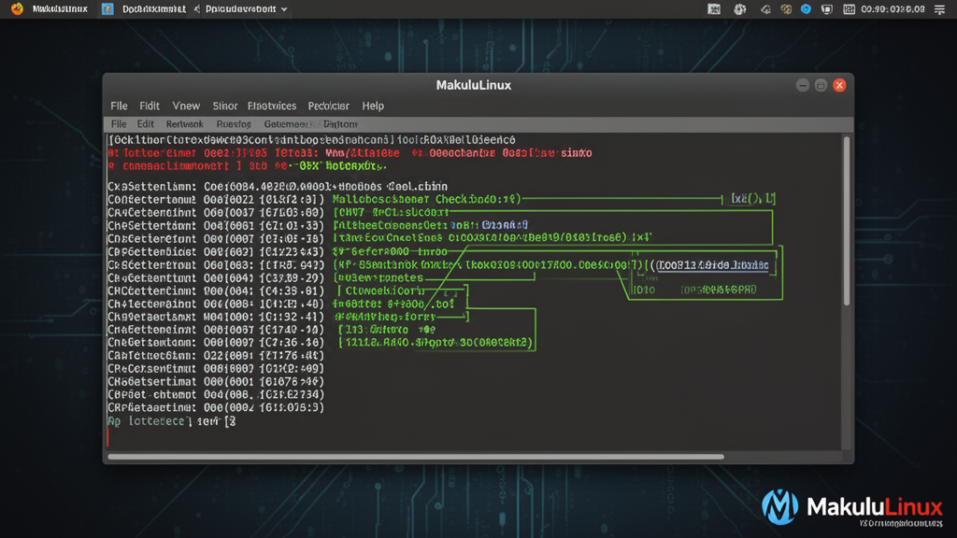Open the Help menu

point(373,106)
